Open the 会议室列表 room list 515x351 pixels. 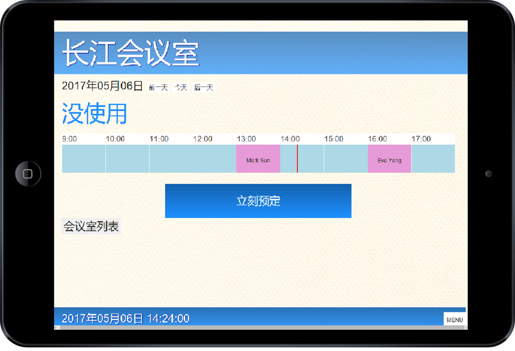pyautogui.click(x=91, y=227)
